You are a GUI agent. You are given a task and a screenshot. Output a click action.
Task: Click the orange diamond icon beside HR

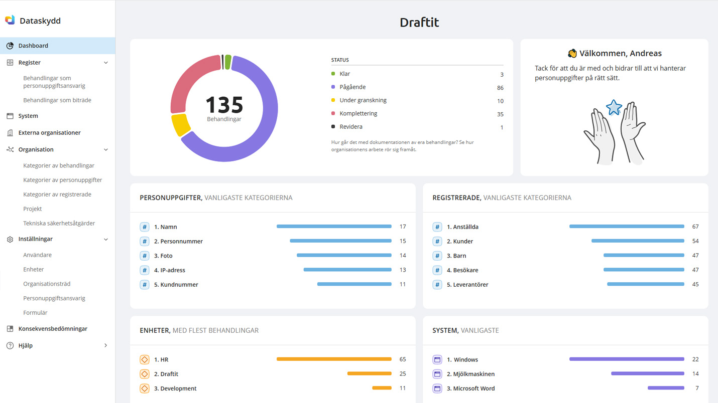(145, 359)
